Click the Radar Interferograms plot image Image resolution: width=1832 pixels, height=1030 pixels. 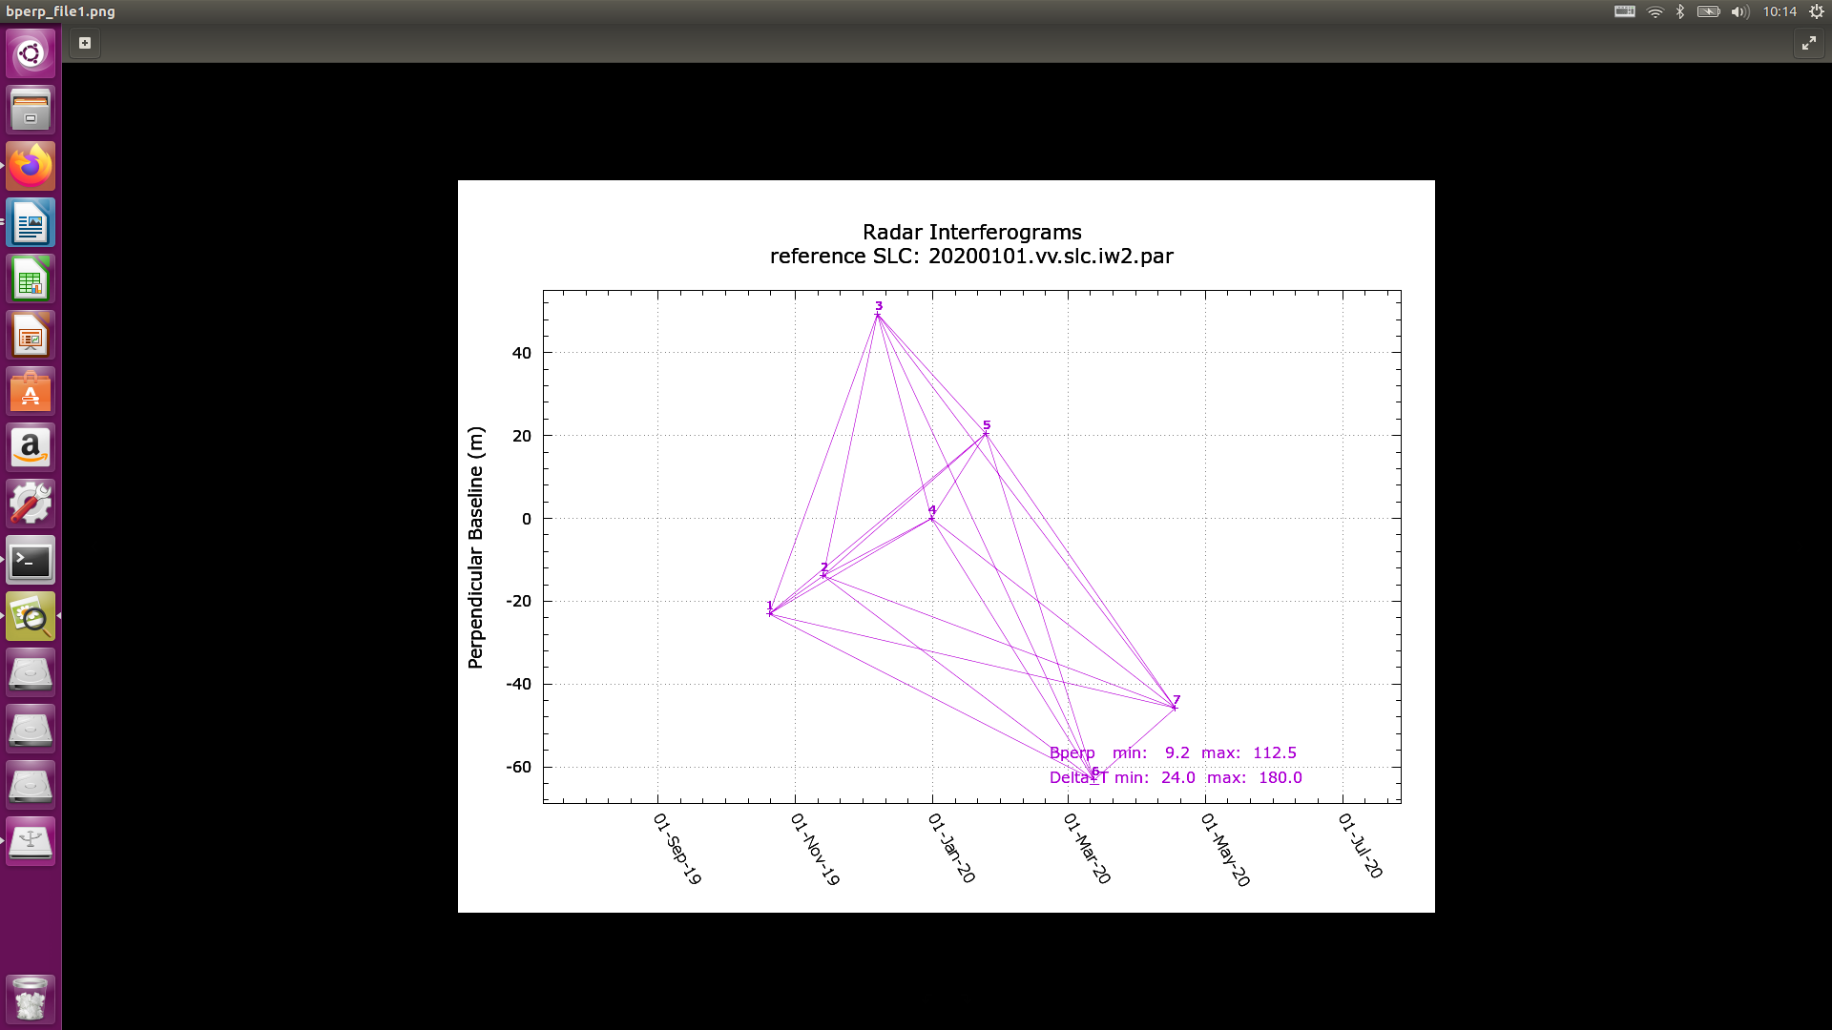pos(946,546)
